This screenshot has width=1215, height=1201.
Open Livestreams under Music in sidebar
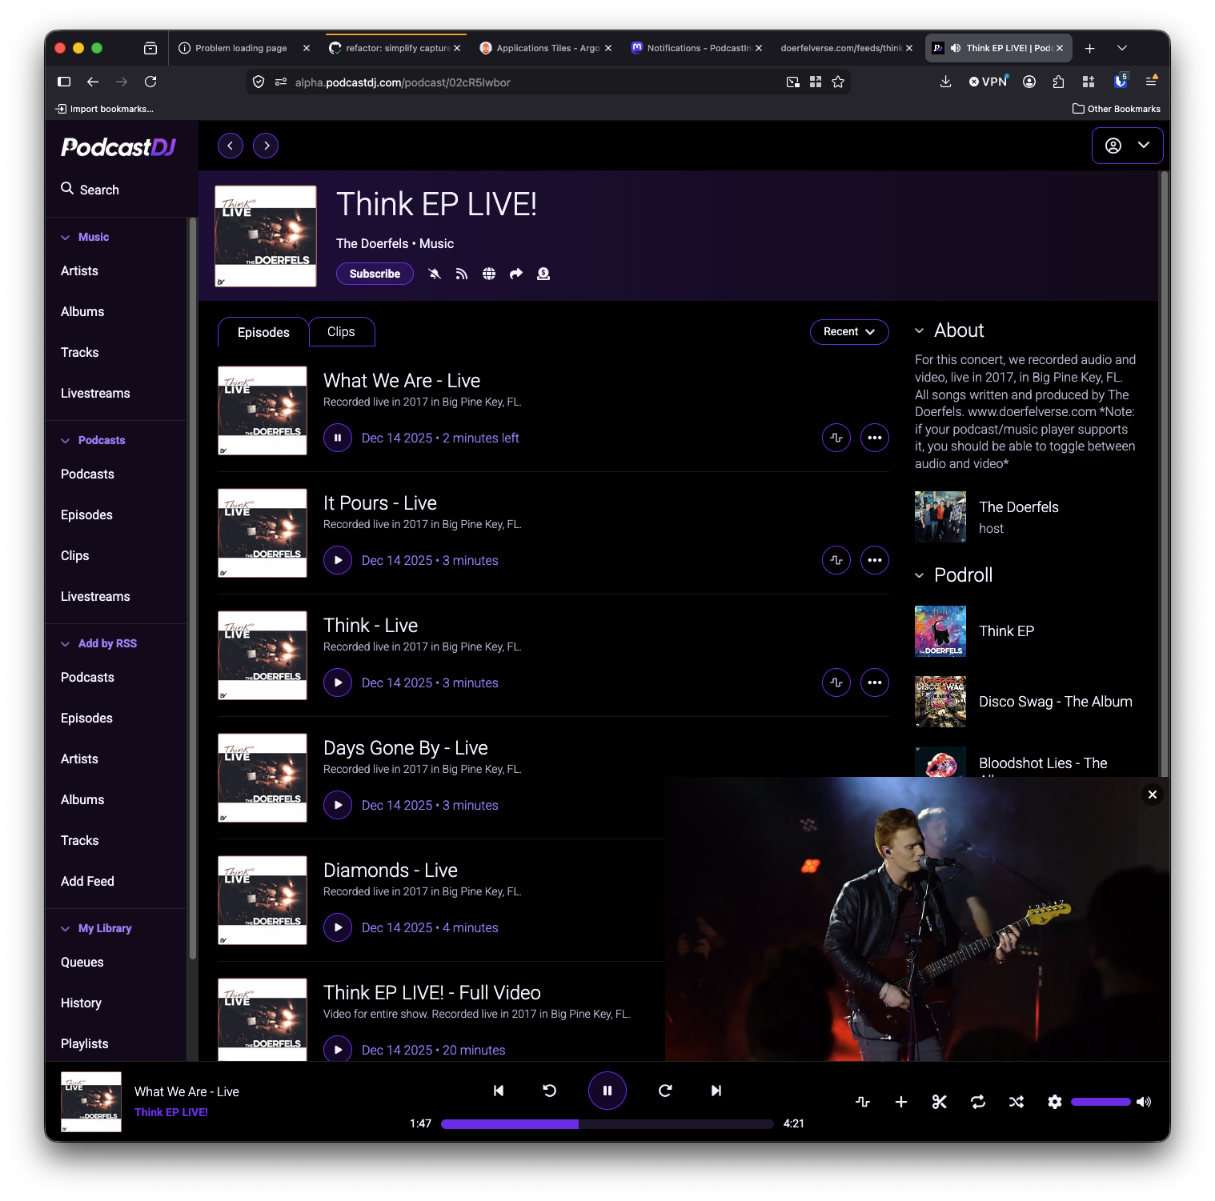coord(95,393)
